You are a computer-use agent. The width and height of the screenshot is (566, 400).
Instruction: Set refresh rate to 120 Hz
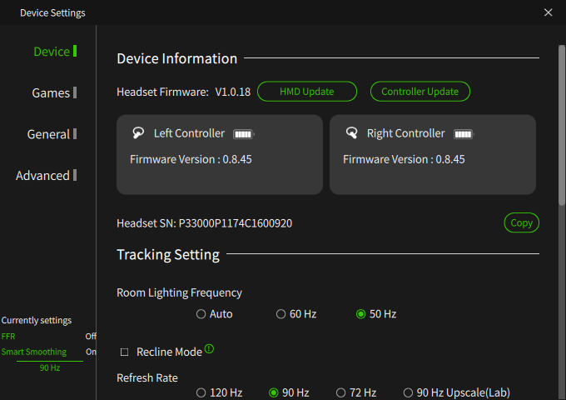[x=201, y=392]
